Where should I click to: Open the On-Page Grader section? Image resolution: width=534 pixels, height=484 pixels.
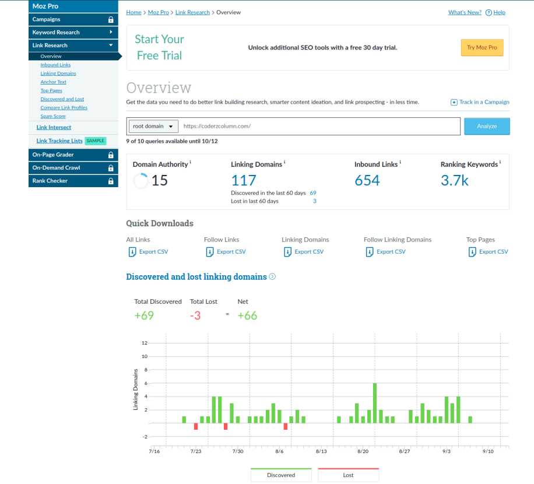[73, 155]
